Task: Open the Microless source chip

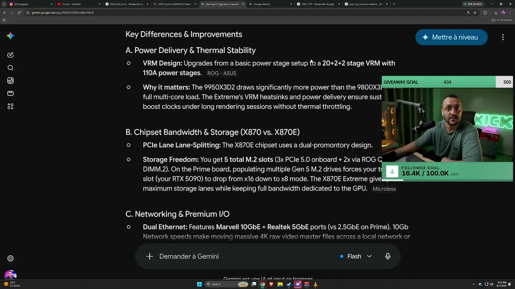Action: (384, 189)
